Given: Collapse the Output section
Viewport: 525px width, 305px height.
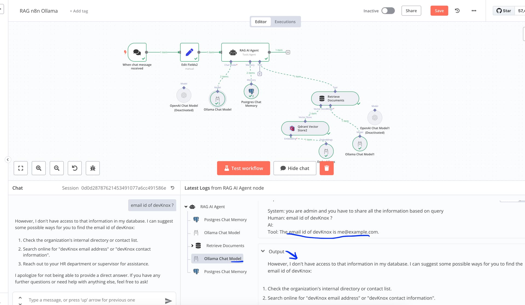Looking at the screenshot, I should [x=263, y=251].
